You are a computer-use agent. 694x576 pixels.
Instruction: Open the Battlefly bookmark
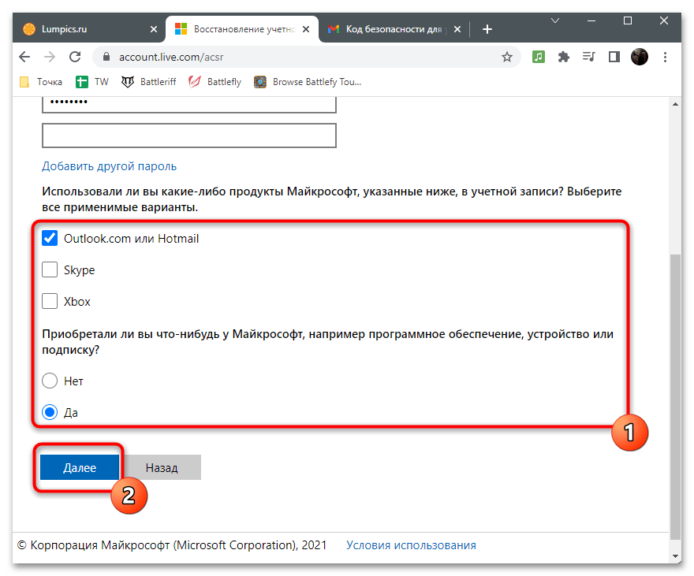[x=215, y=82]
